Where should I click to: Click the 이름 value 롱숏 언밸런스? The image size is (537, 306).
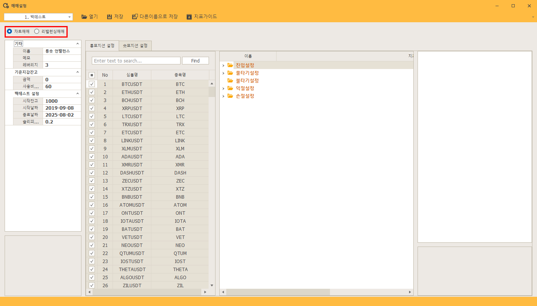click(x=62, y=51)
